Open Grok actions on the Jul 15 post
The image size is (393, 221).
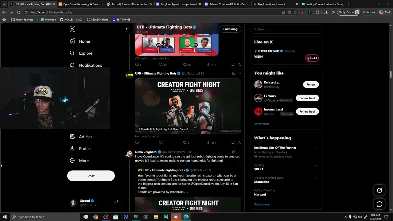click(234, 73)
